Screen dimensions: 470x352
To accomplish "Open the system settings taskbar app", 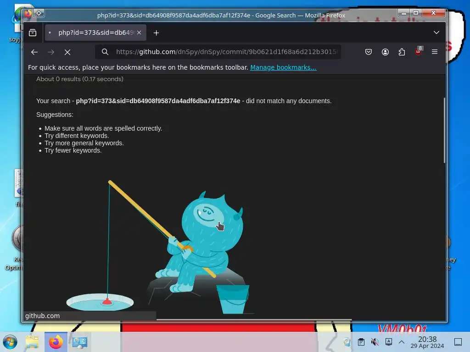I will pyautogui.click(x=80, y=342).
